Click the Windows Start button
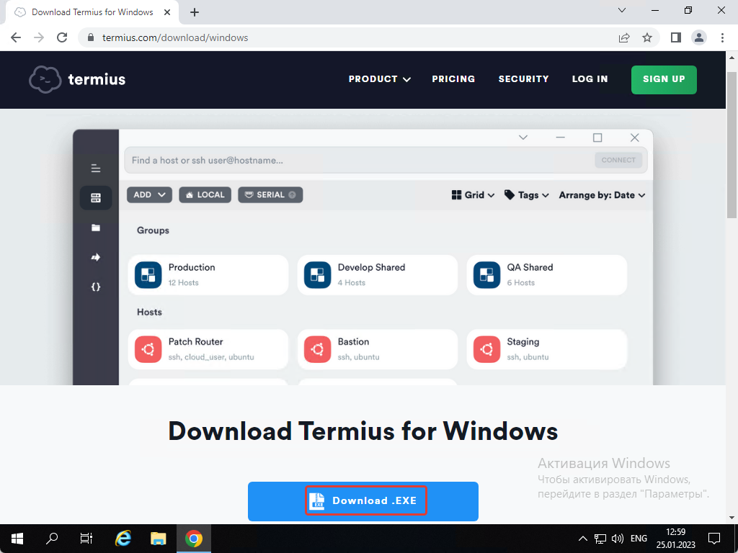 pos(17,538)
